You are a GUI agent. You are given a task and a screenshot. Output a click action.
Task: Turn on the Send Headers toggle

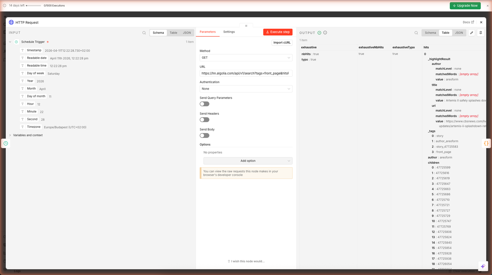click(x=204, y=120)
